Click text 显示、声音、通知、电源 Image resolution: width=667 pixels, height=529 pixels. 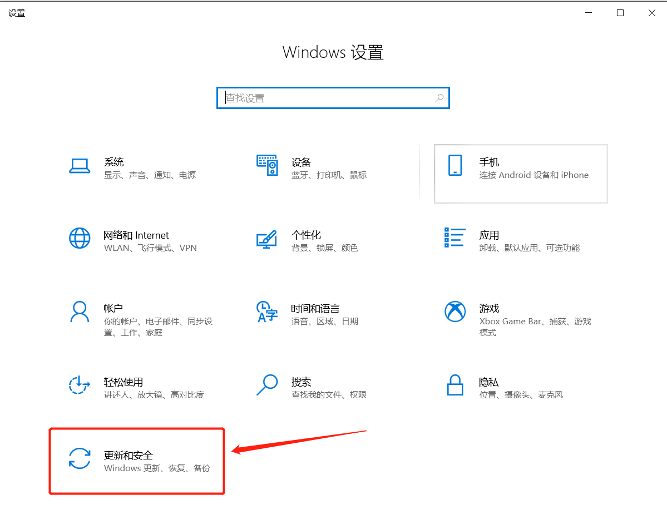tap(150, 175)
